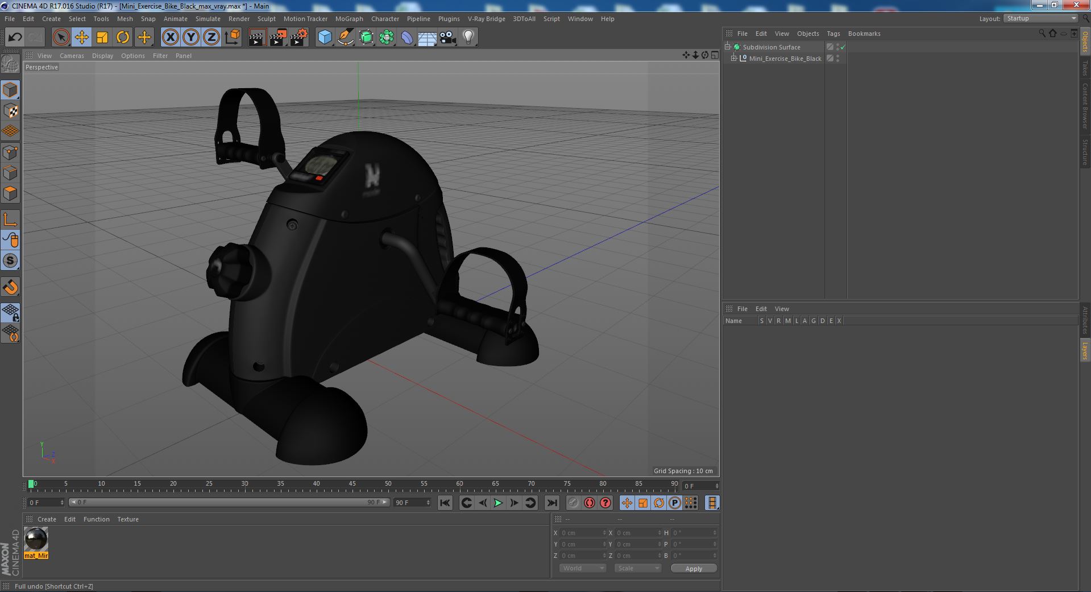Toggle Subdivision Surface visibility dots
Screen dimensions: 1091x592
(837, 47)
